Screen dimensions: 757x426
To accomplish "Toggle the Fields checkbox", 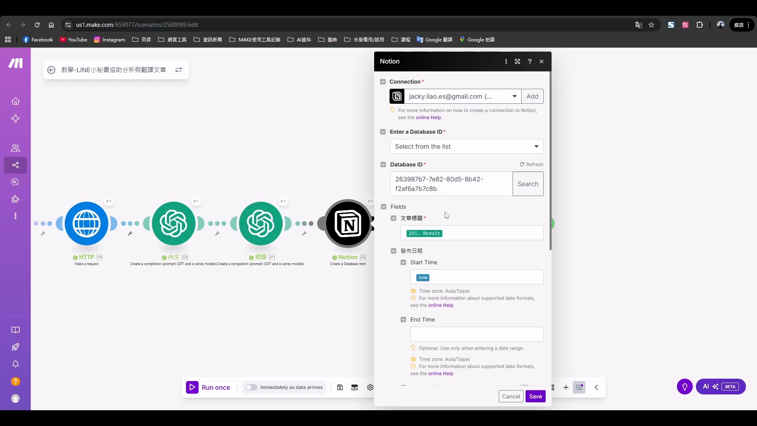I will point(384,207).
